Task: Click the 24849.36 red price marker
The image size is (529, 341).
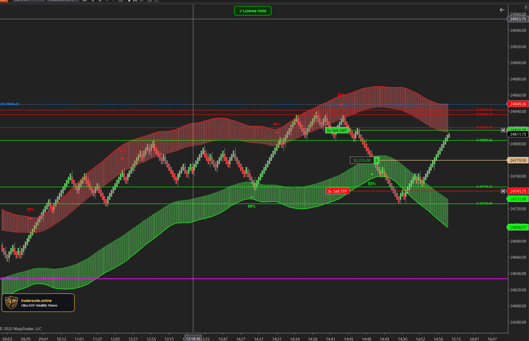Action: [518, 104]
